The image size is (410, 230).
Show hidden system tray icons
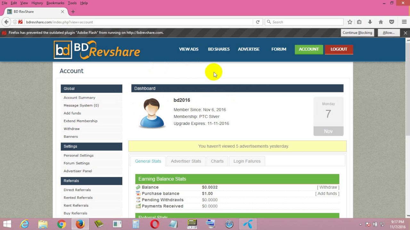pos(360,224)
